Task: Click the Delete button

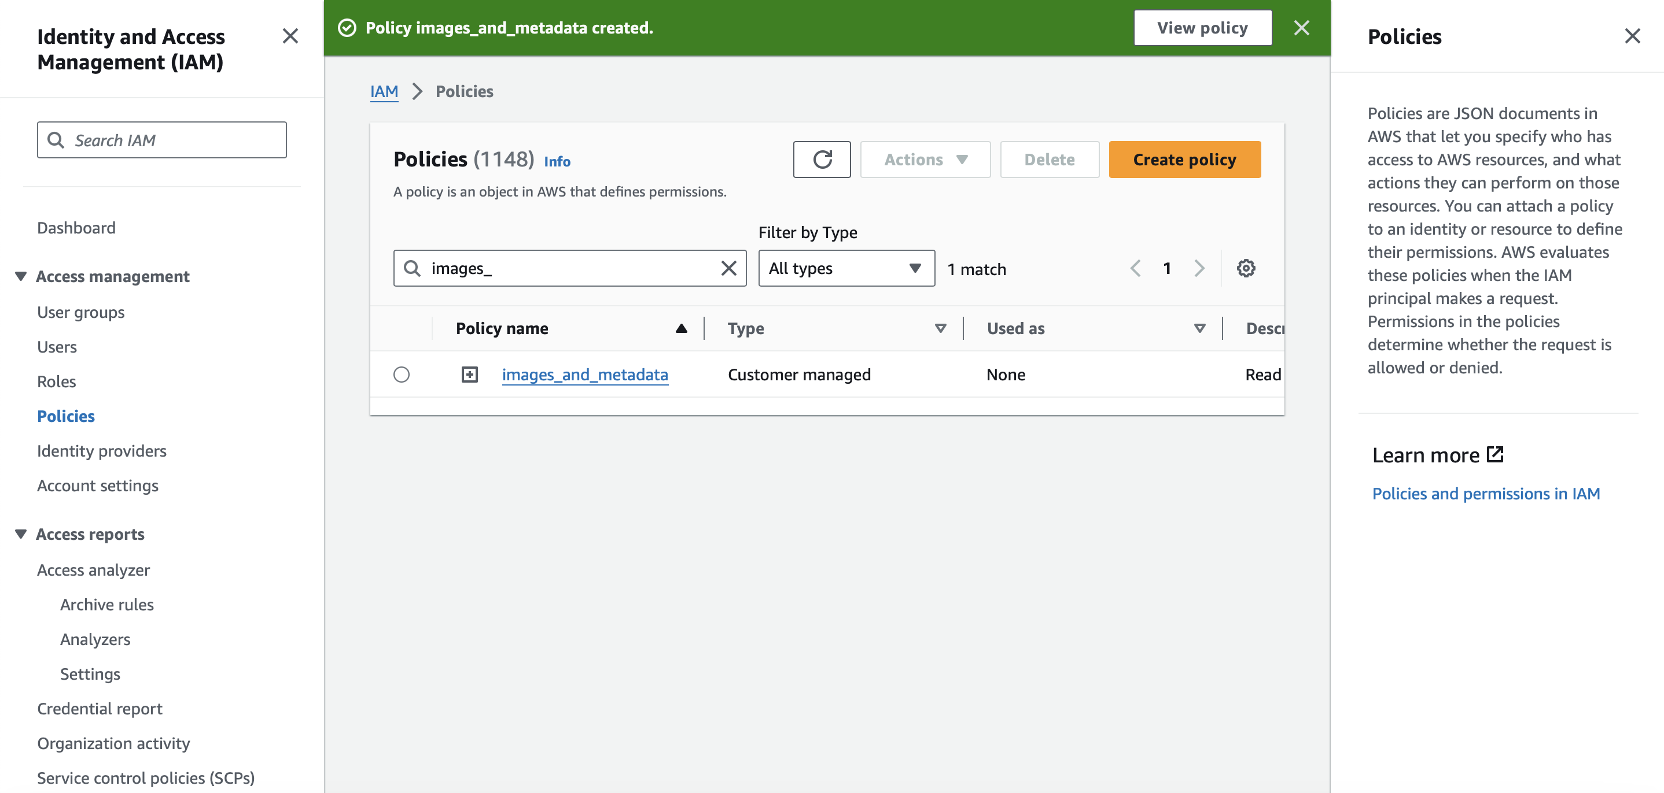Action: [1050, 160]
